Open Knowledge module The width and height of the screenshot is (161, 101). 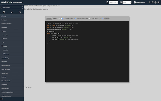coord(4,62)
